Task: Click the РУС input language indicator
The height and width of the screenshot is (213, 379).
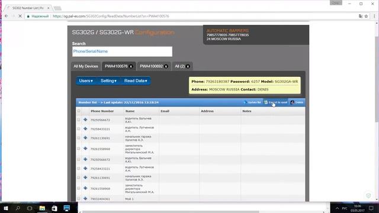Action: (345, 208)
